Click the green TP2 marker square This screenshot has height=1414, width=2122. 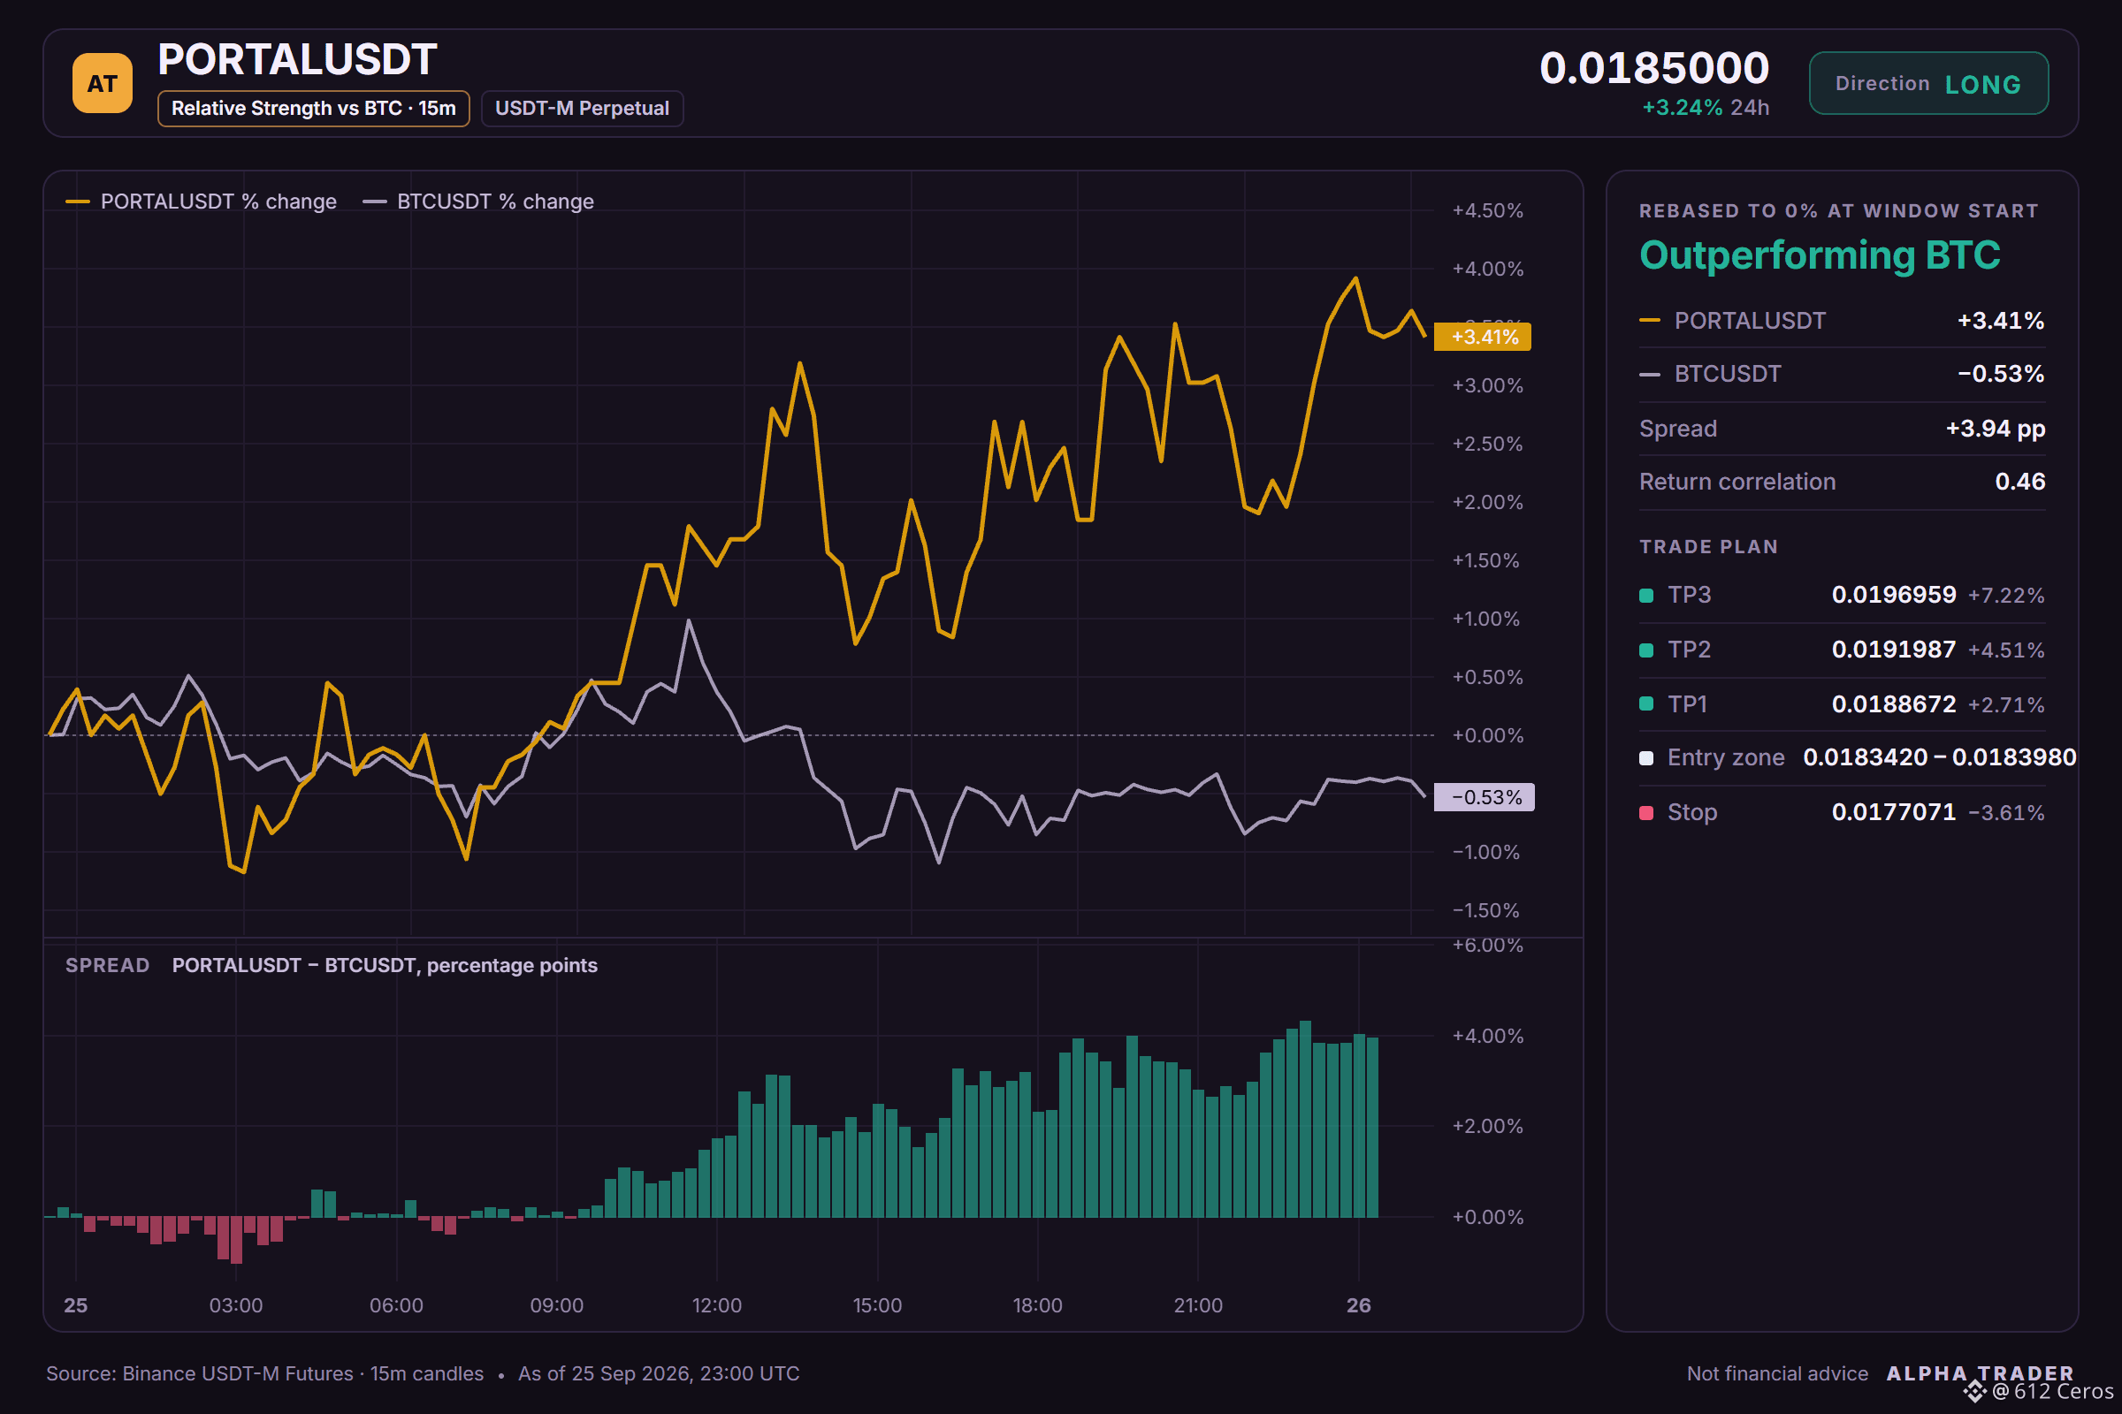click(x=1645, y=650)
